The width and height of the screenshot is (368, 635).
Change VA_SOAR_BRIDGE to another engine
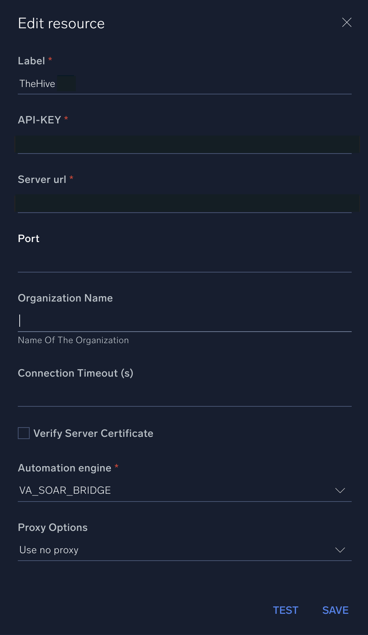point(185,490)
